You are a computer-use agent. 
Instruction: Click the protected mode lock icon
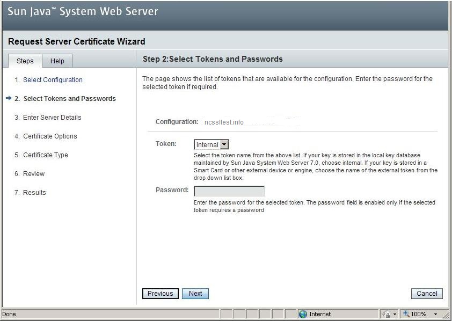tap(386, 314)
